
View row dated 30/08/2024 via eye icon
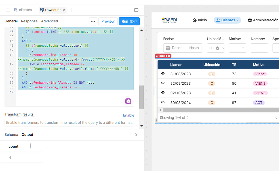(x=163, y=102)
